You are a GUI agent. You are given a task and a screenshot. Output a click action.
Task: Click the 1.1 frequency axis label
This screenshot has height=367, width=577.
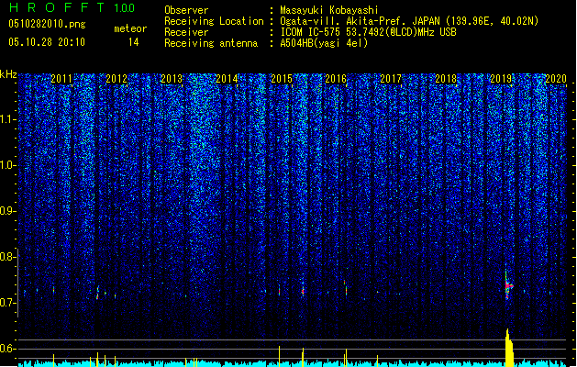(8, 119)
